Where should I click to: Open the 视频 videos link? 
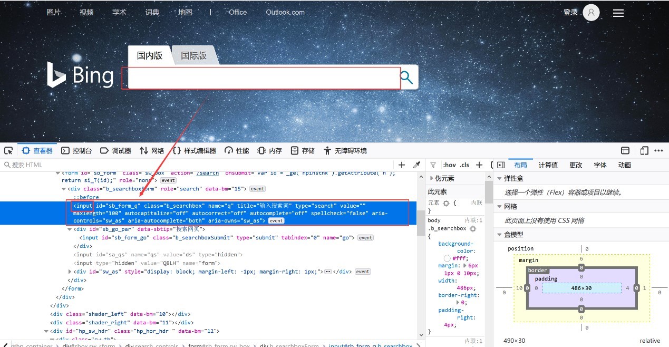coord(86,12)
